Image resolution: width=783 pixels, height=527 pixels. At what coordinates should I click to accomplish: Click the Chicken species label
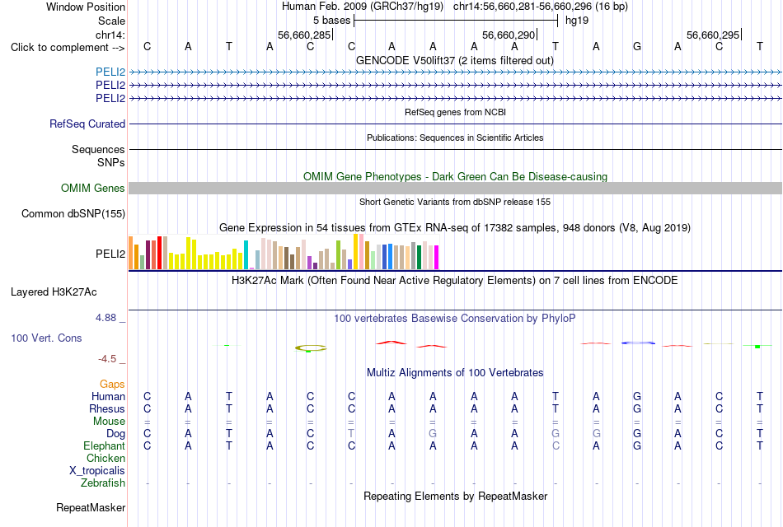pyautogui.click(x=105, y=458)
